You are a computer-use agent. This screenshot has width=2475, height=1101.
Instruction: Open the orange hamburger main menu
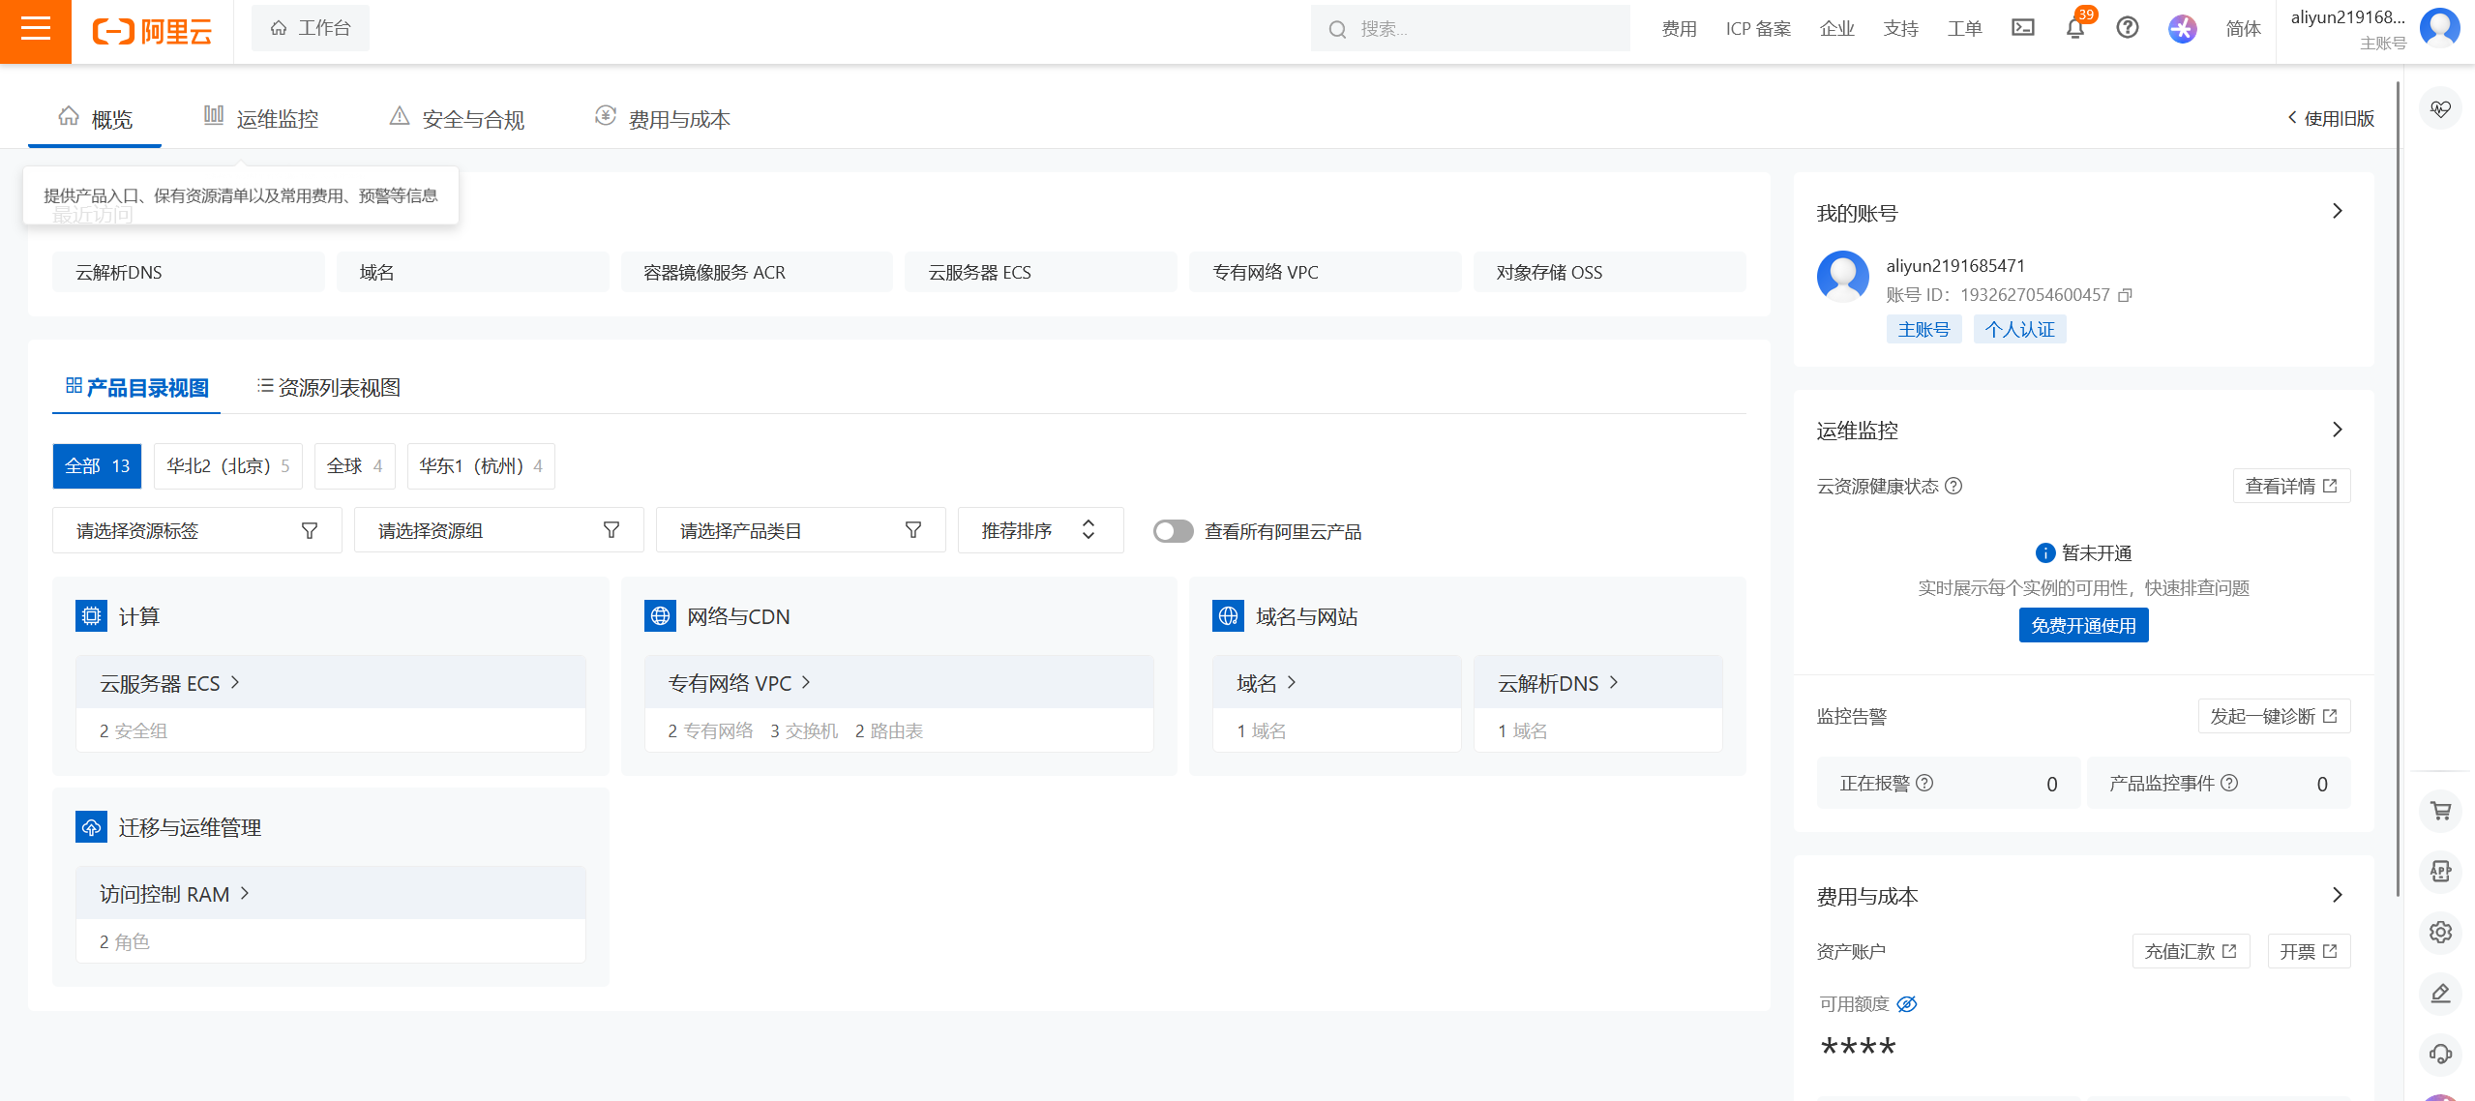point(35,31)
